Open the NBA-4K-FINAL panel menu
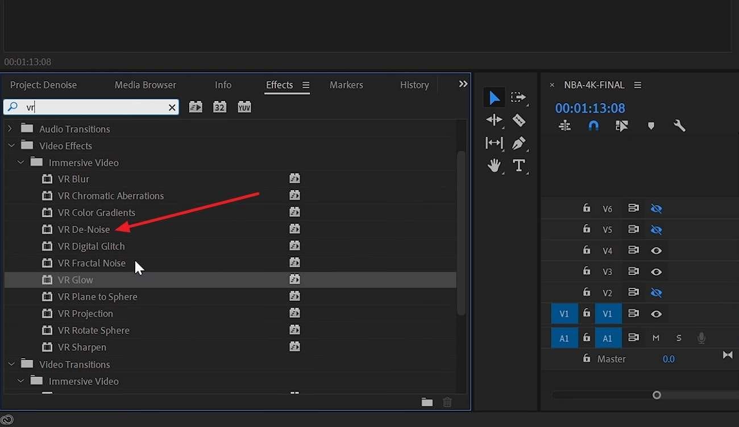Image resolution: width=739 pixels, height=427 pixels. pos(637,85)
